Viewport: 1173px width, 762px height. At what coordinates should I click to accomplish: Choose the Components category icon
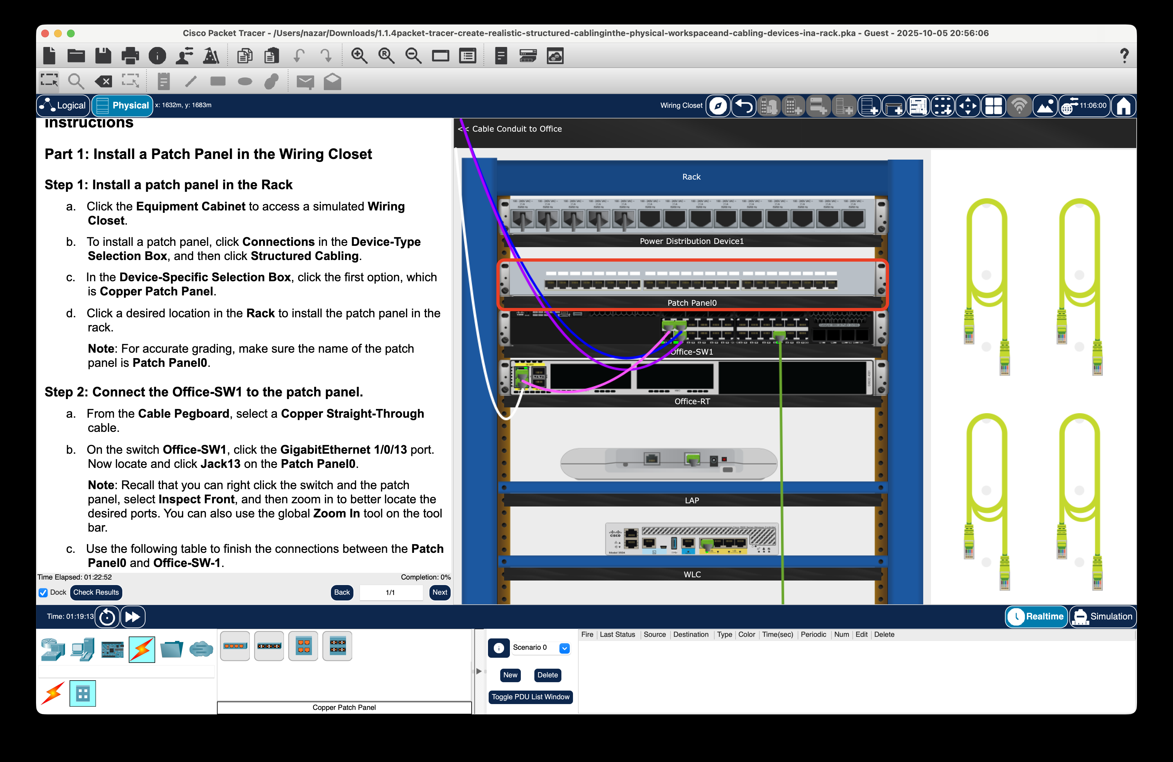pyautogui.click(x=112, y=649)
